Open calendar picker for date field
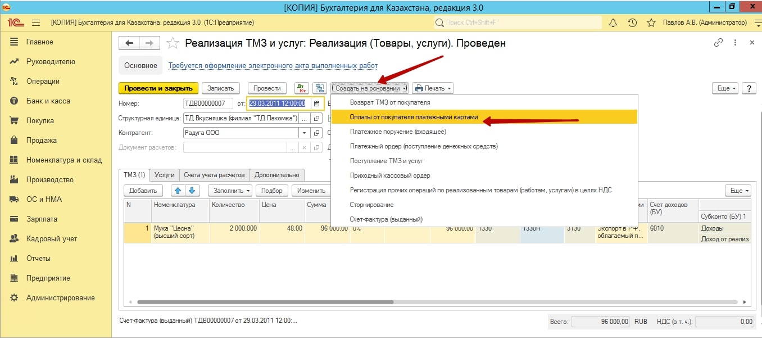 click(316, 103)
